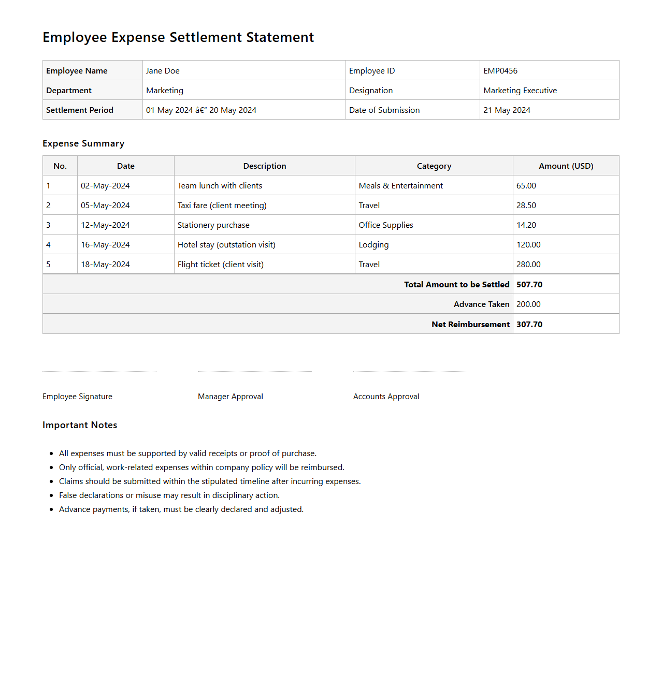The width and height of the screenshot is (662, 673).
Task: Click the Net Reimbursement 307.70 value
Action: (529, 325)
